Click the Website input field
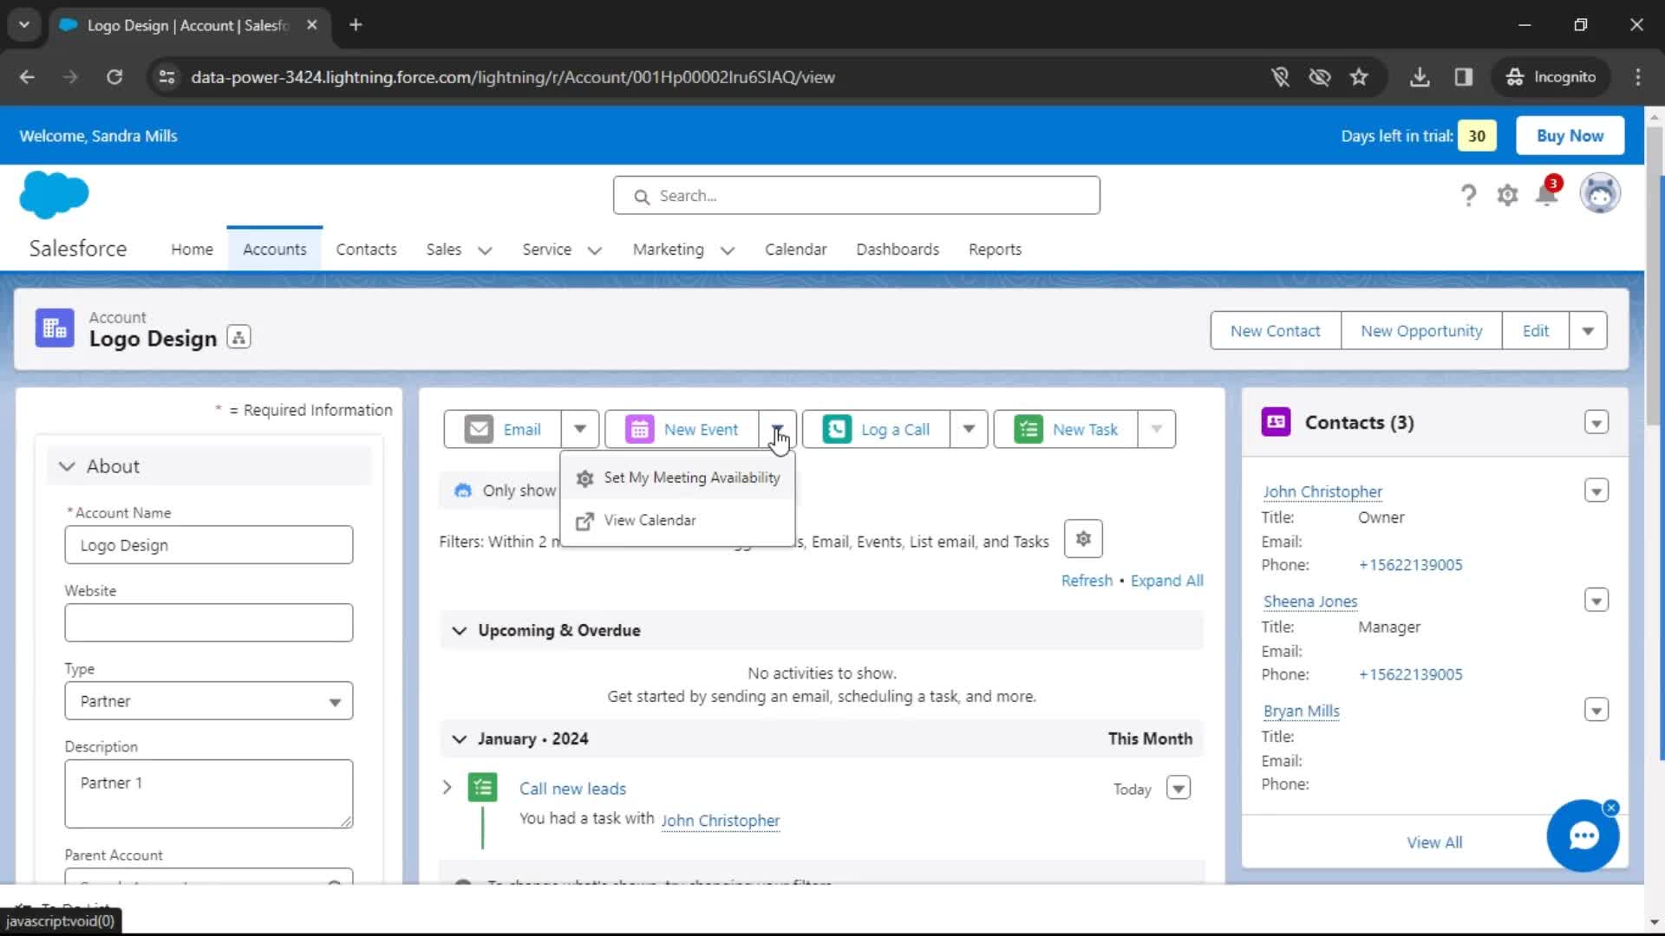 (209, 623)
